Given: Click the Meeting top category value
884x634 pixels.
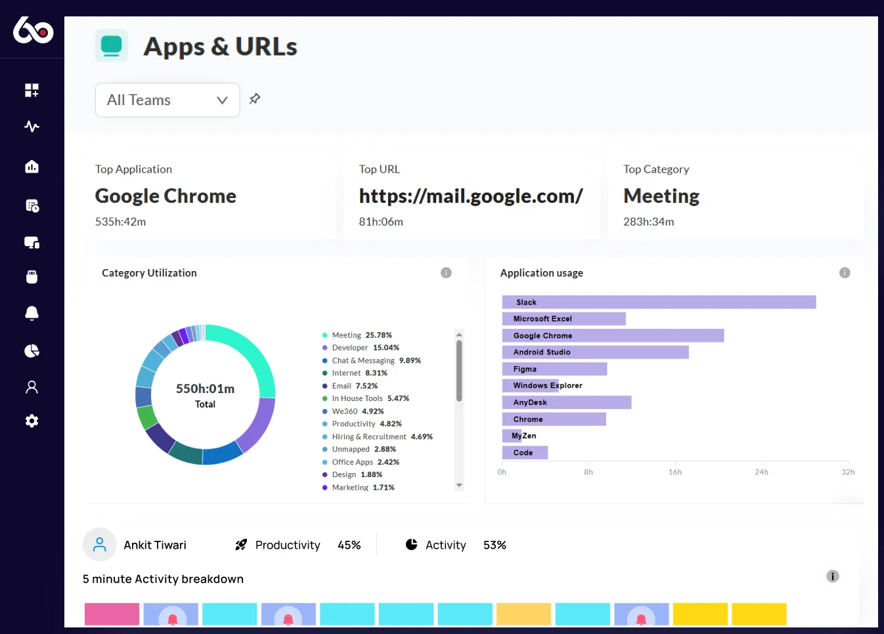Looking at the screenshot, I should pyautogui.click(x=661, y=196).
